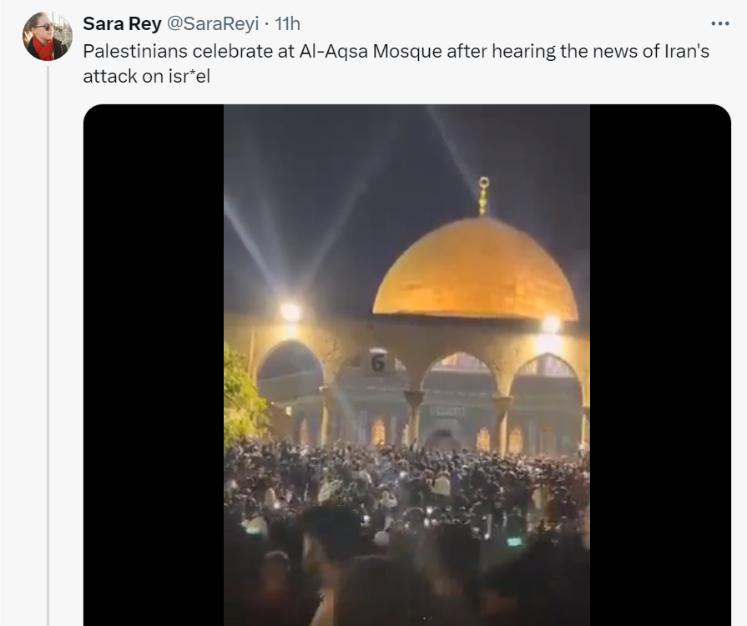Click the green tree in the video
Viewport: 747px width, 626px height.
coord(244,396)
